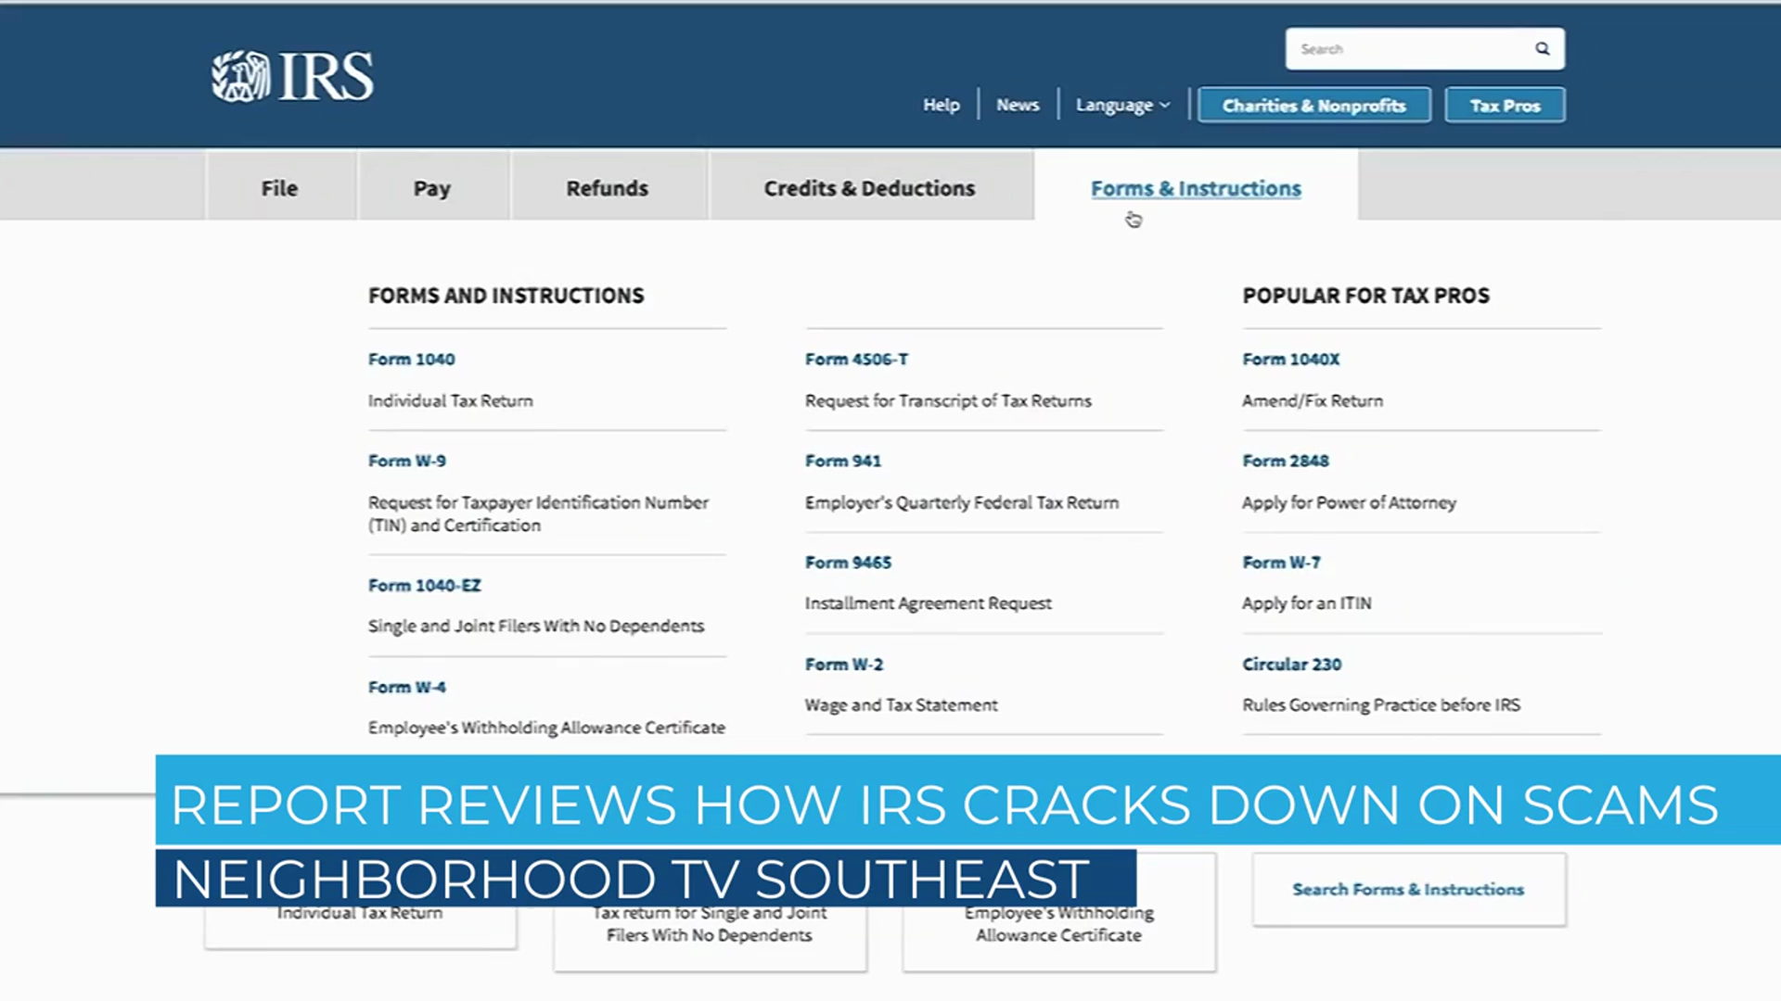Click 'Installment Agreement Request' text
The width and height of the screenshot is (1781, 1001).
[928, 604]
